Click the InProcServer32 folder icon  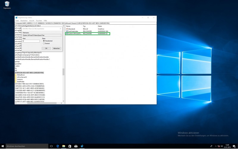(16, 77)
